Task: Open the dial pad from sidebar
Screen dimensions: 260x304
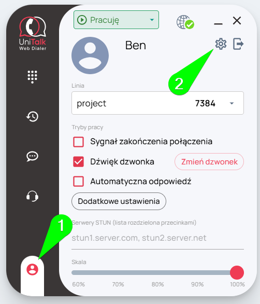Action: [x=32, y=77]
